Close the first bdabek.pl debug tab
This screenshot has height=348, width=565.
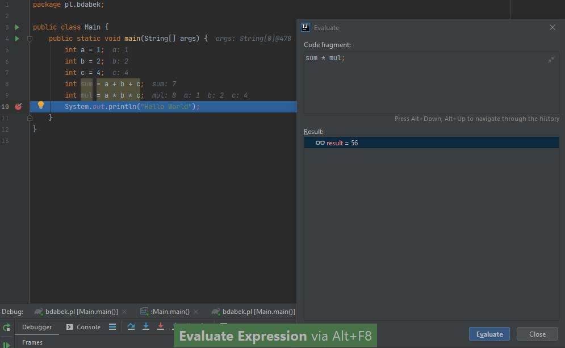click(125, 312)
